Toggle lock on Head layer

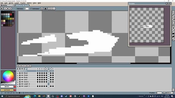point(20,73)
